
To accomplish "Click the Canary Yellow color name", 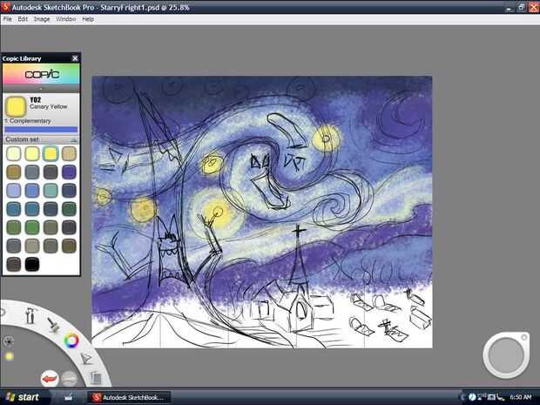I will (48, 107).
